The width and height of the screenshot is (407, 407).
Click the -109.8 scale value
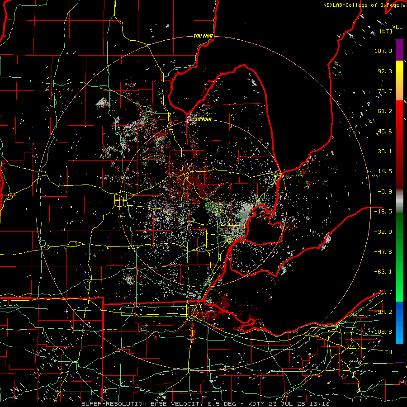click(x=381, y=332)
